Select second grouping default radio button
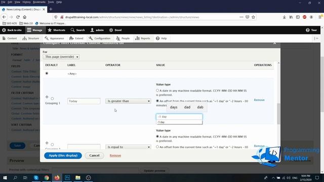324x182 pixels. 52,145
